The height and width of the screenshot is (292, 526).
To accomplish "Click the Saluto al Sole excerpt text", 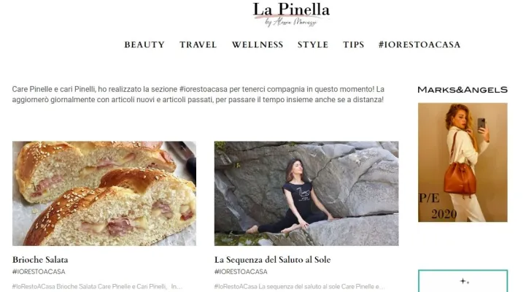I will click(299, 286).
